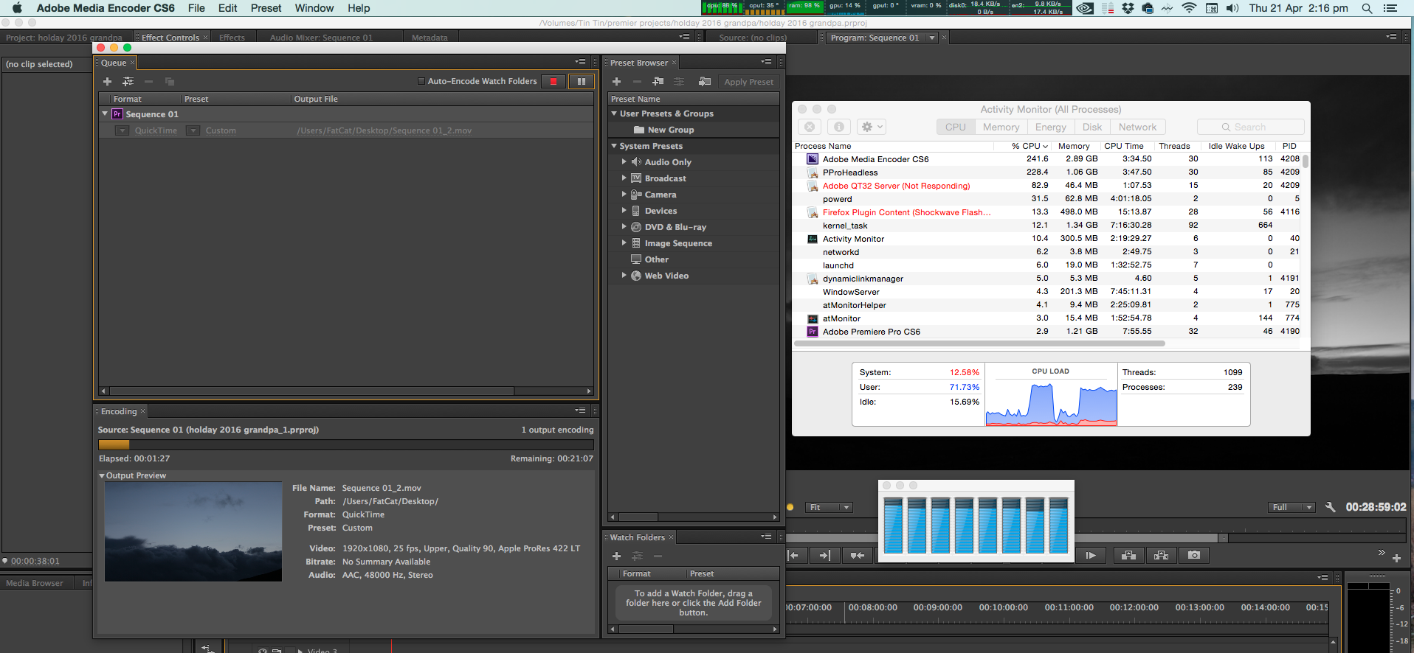Switch to Network tab in Activity Monitor
The width and height of the screenshot is (1414, 653).
1137,127
